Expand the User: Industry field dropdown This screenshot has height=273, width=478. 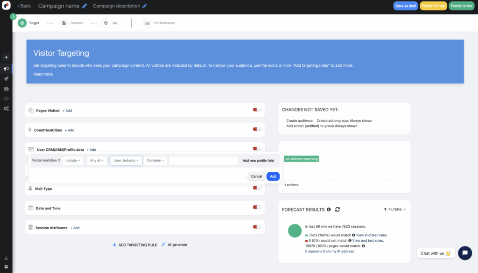[126, 161]
